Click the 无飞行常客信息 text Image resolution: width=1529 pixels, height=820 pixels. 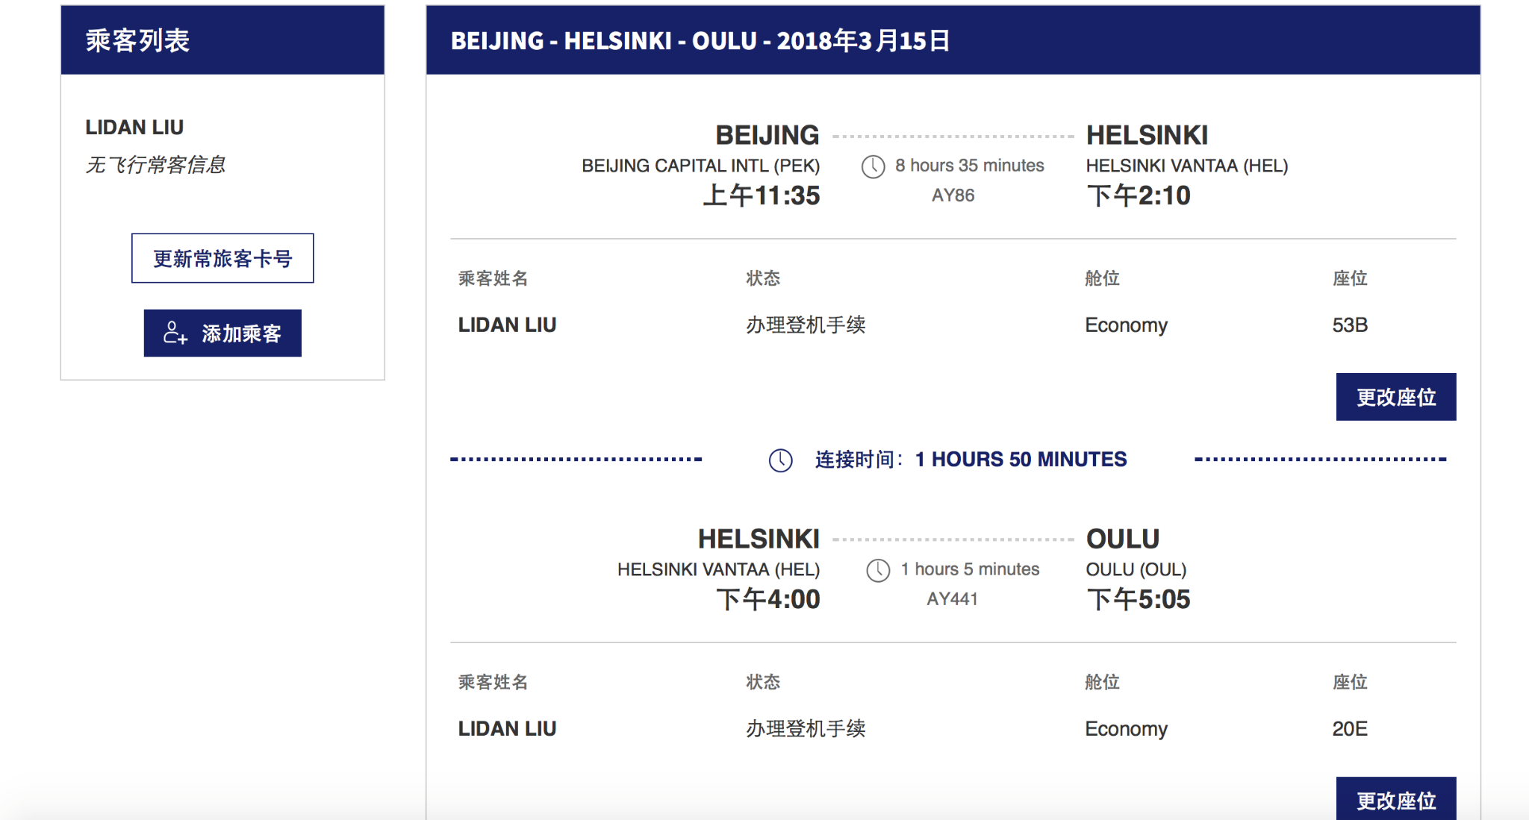(x=155, y=165)
